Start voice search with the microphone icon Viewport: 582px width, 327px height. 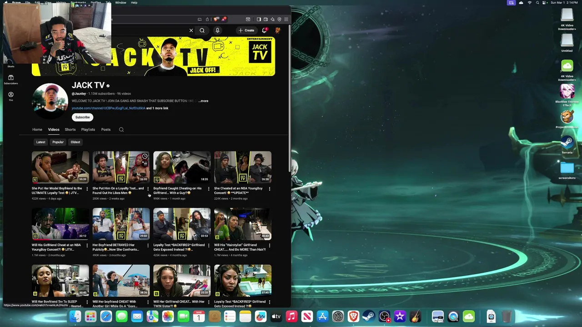[217, 30]
